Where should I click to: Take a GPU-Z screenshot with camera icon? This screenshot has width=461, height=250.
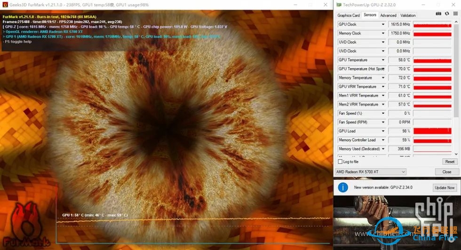(438, 14)
